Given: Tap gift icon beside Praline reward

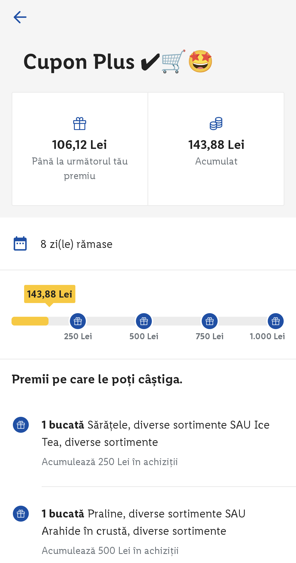Looking at the screenshot, I should tap(21, 514).
